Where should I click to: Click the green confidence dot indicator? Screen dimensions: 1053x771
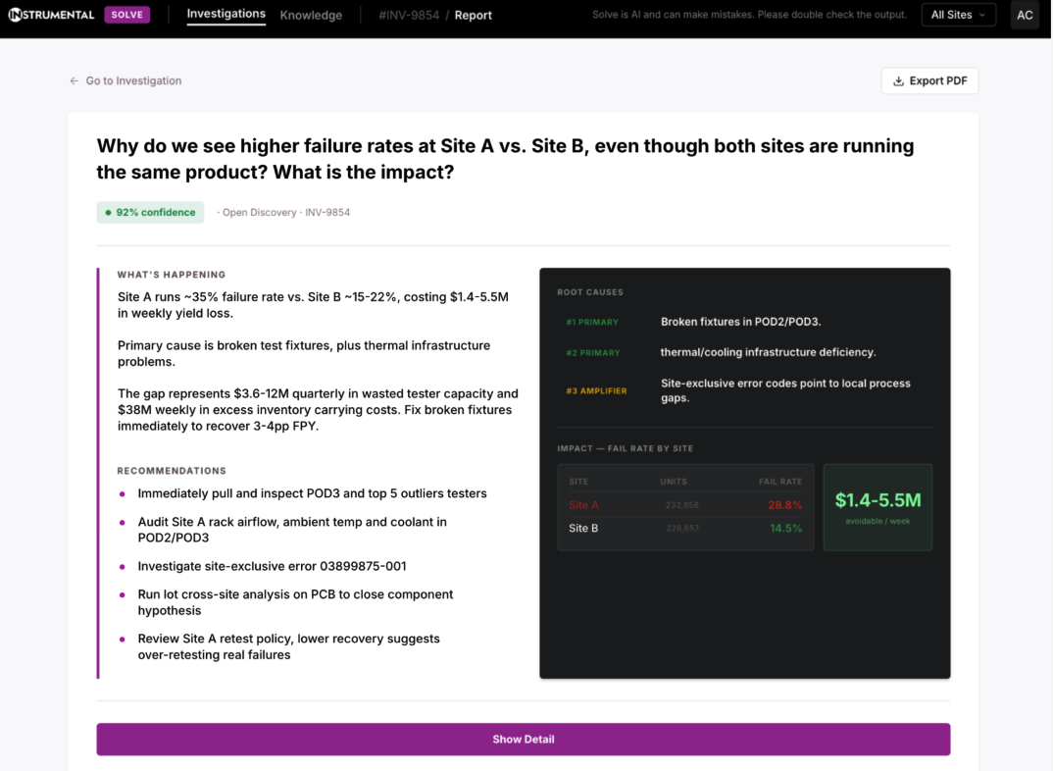[x=108, y=212]
